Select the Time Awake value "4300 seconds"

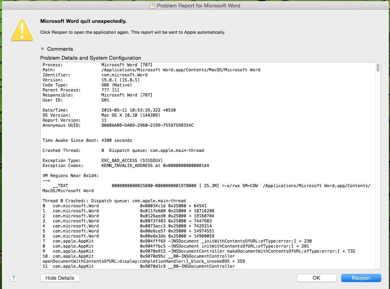(x=117, y=140)
